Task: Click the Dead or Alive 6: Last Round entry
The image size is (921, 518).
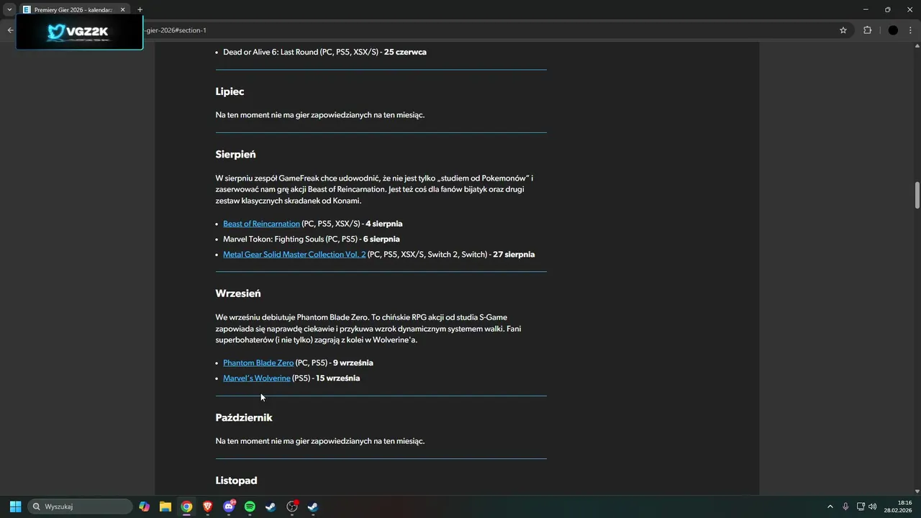Action: (325, 52)
